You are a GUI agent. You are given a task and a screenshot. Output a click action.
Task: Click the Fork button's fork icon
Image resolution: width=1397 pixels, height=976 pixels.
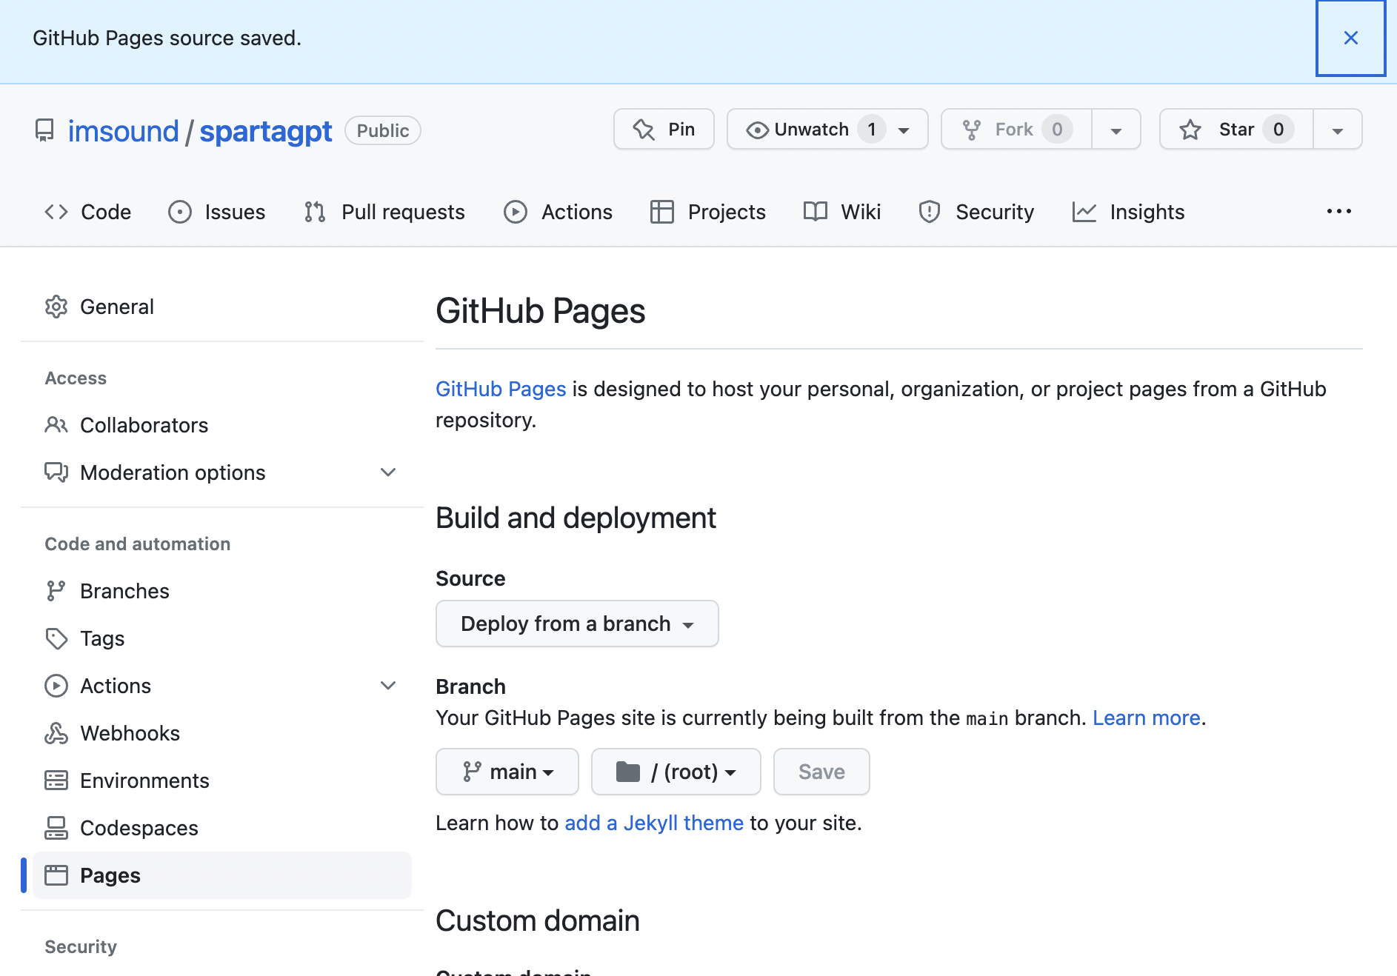click(972, 130)
